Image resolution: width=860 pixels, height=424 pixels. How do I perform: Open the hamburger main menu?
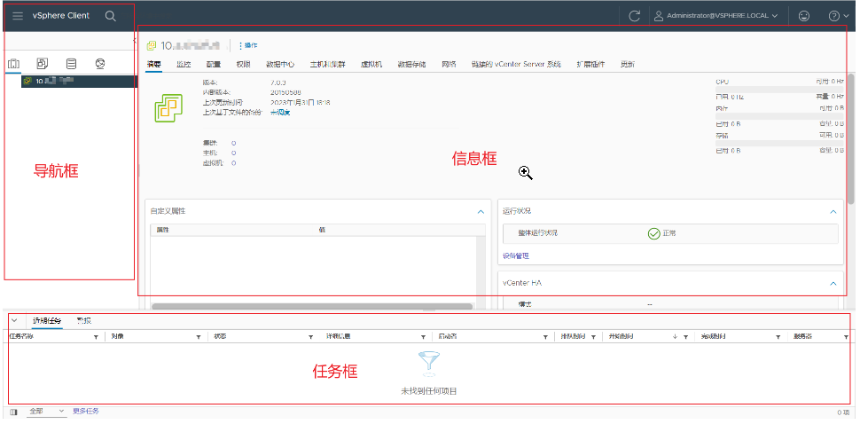[18, 16]
